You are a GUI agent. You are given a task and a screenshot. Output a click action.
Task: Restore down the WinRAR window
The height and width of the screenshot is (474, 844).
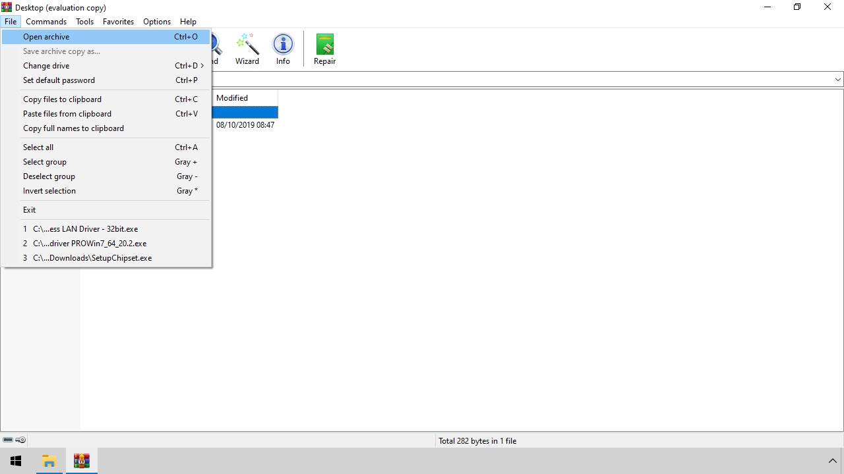point(797,7)
